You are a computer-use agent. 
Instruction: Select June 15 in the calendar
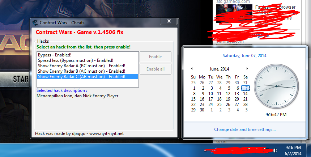click(193, 99)
